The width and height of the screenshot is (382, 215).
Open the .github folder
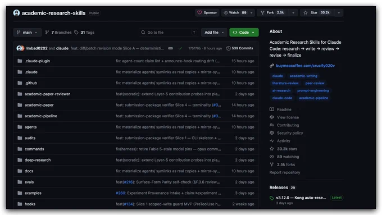[31, 83]
